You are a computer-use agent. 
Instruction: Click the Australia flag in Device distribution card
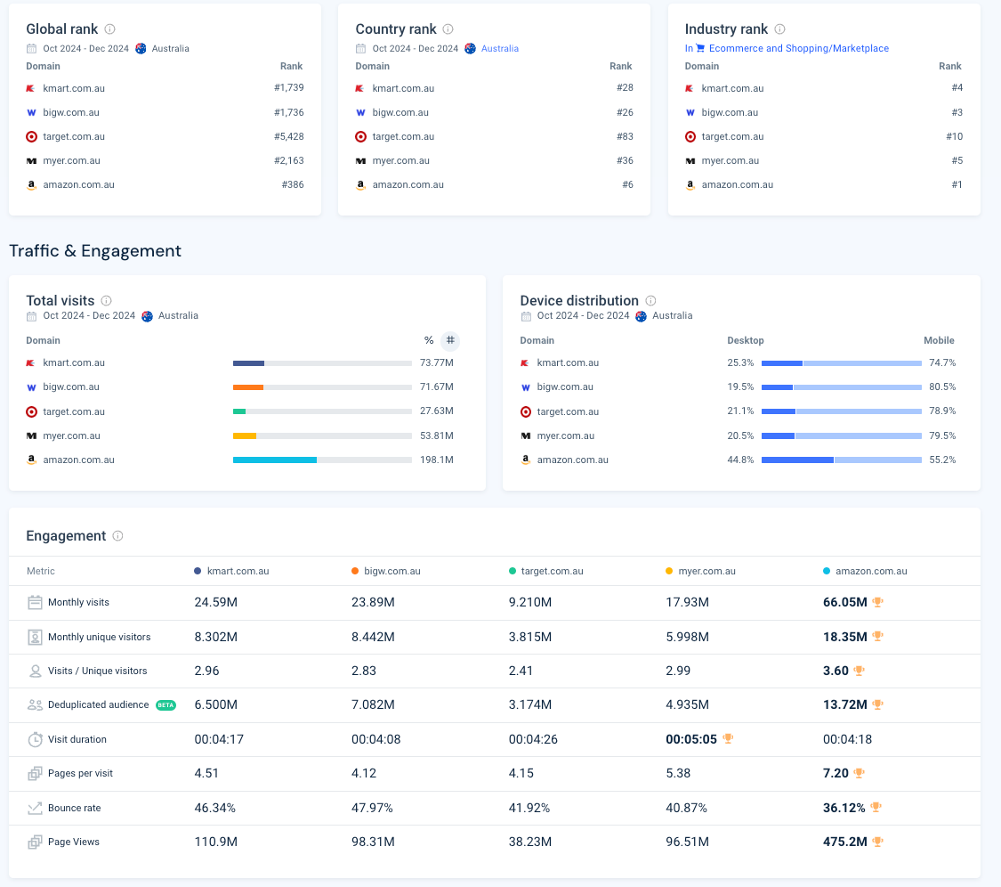(x=641, y=315)
